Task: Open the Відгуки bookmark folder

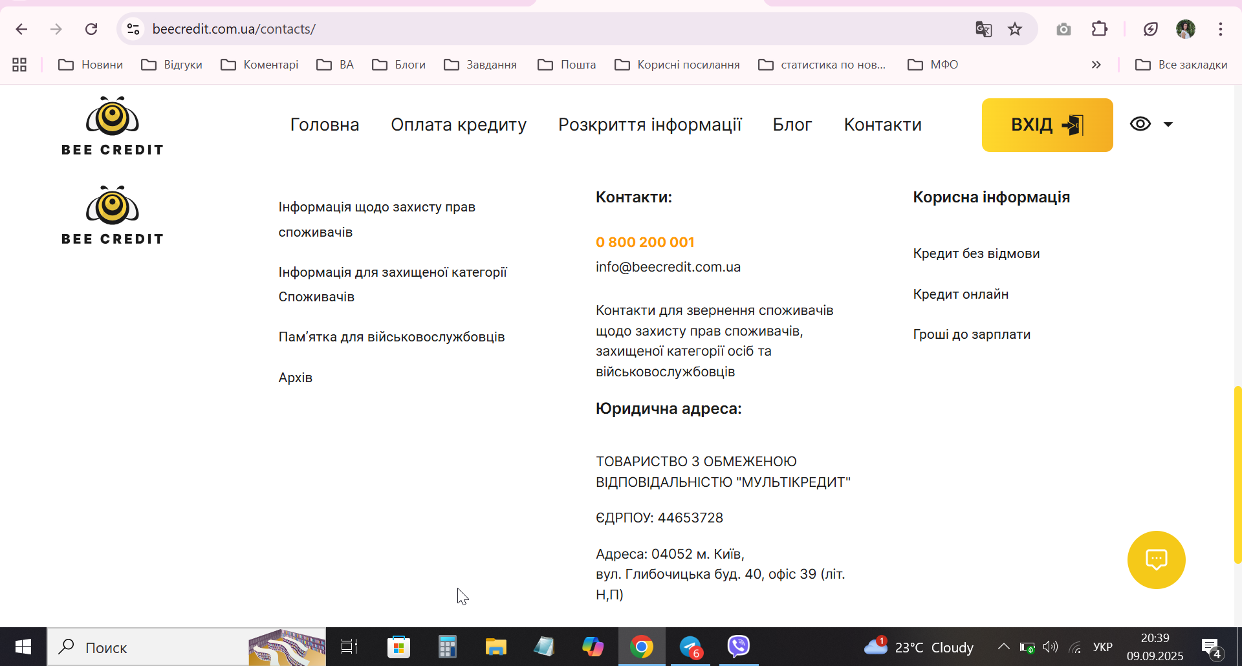Action: pos(172,65)
